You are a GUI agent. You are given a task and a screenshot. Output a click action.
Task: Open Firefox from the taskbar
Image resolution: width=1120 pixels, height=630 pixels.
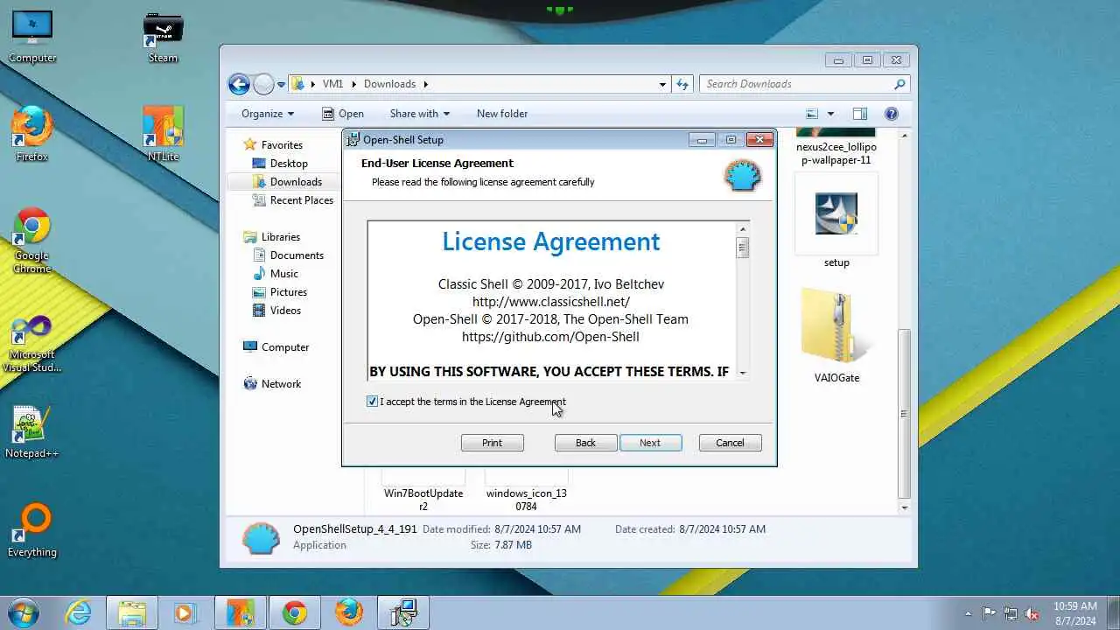click(349, 612)
